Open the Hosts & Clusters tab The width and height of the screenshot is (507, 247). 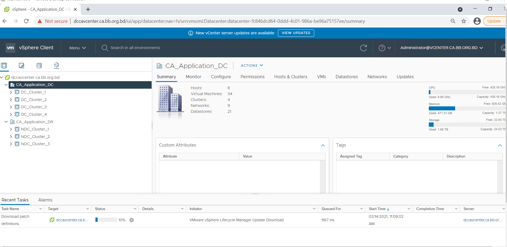tap(291, 77)
